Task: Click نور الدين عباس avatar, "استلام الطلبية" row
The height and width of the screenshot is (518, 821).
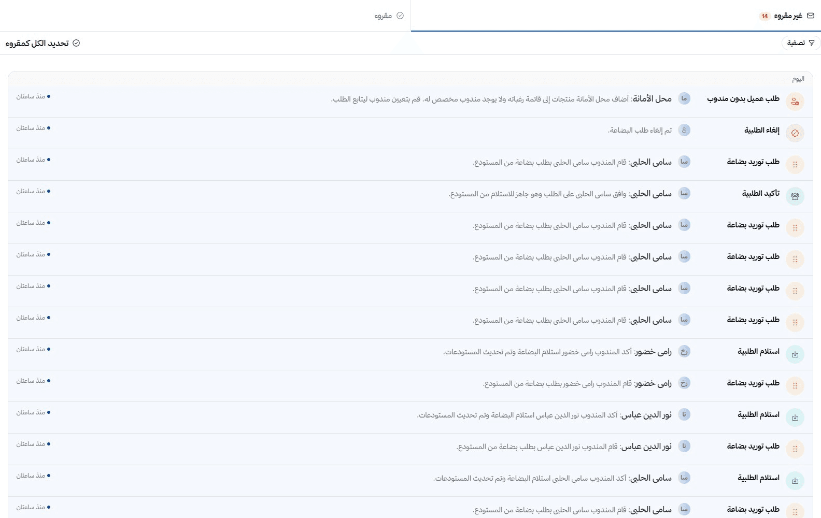Action: 684,414
